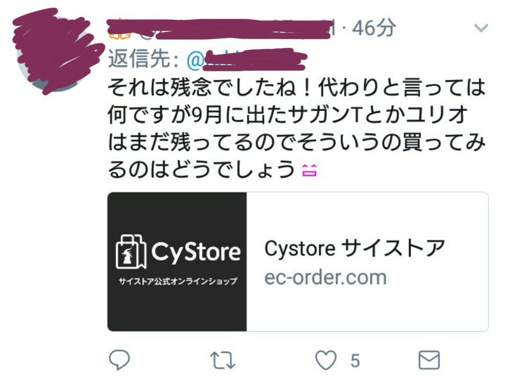The image size is (506, 386).
Task: Tap the reply speech bubble icon
Action: pos(120,360)
